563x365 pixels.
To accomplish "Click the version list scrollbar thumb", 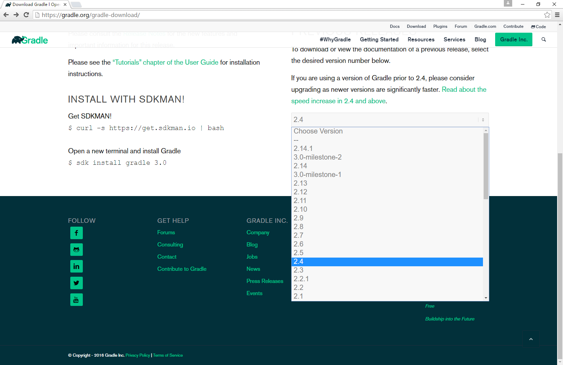I will tap(486, 166).
